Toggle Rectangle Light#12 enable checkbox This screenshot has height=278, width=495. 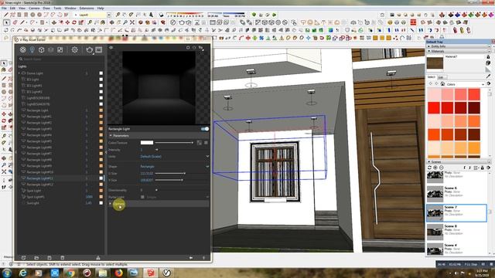tap(101, 185)
